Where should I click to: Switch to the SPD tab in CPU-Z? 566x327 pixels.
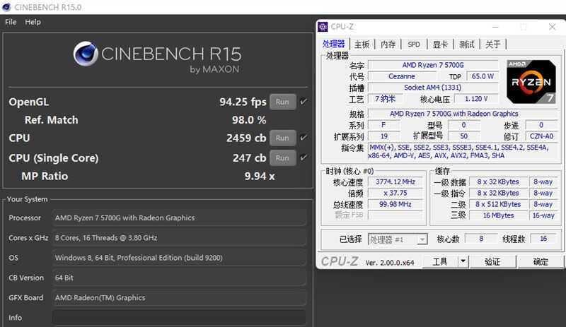[414, 44]
